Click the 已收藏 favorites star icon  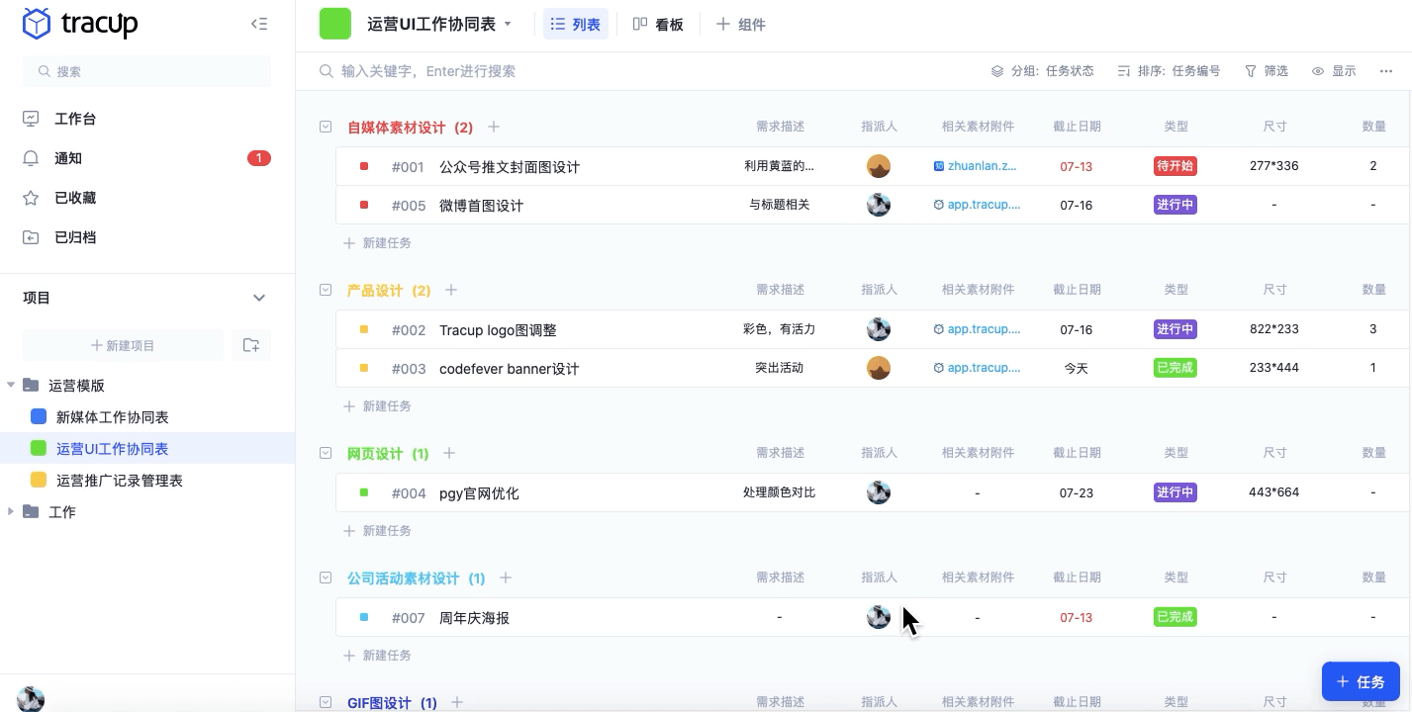click(30, 198)
